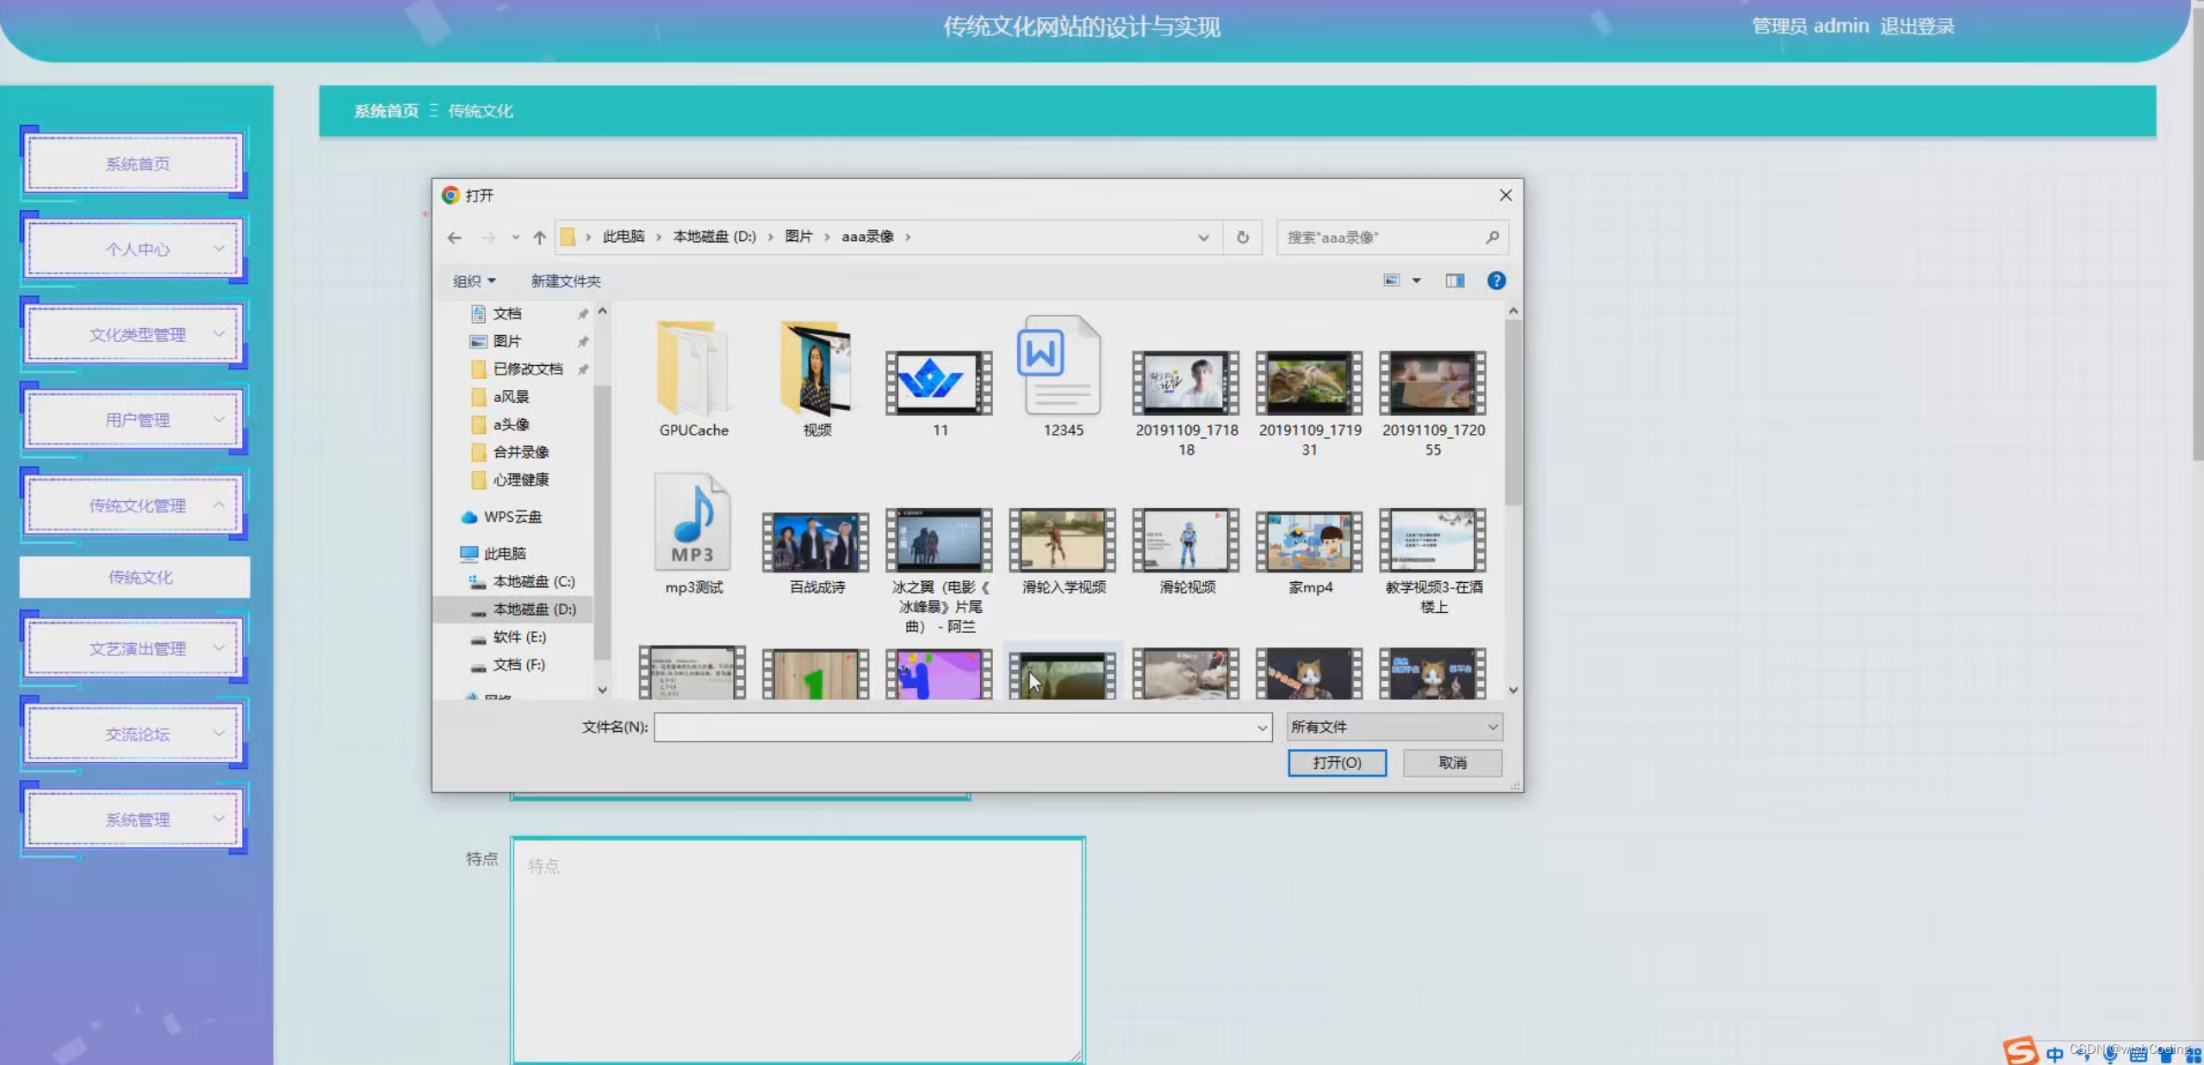
Task: Toggle the preview pane icon
Action: pos(1455,281)
